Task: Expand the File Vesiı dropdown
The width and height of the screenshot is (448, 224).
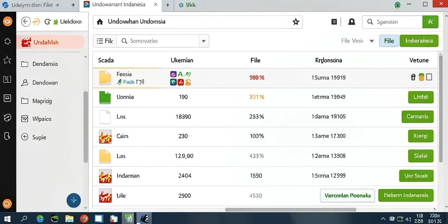Action: click(371, 41)
